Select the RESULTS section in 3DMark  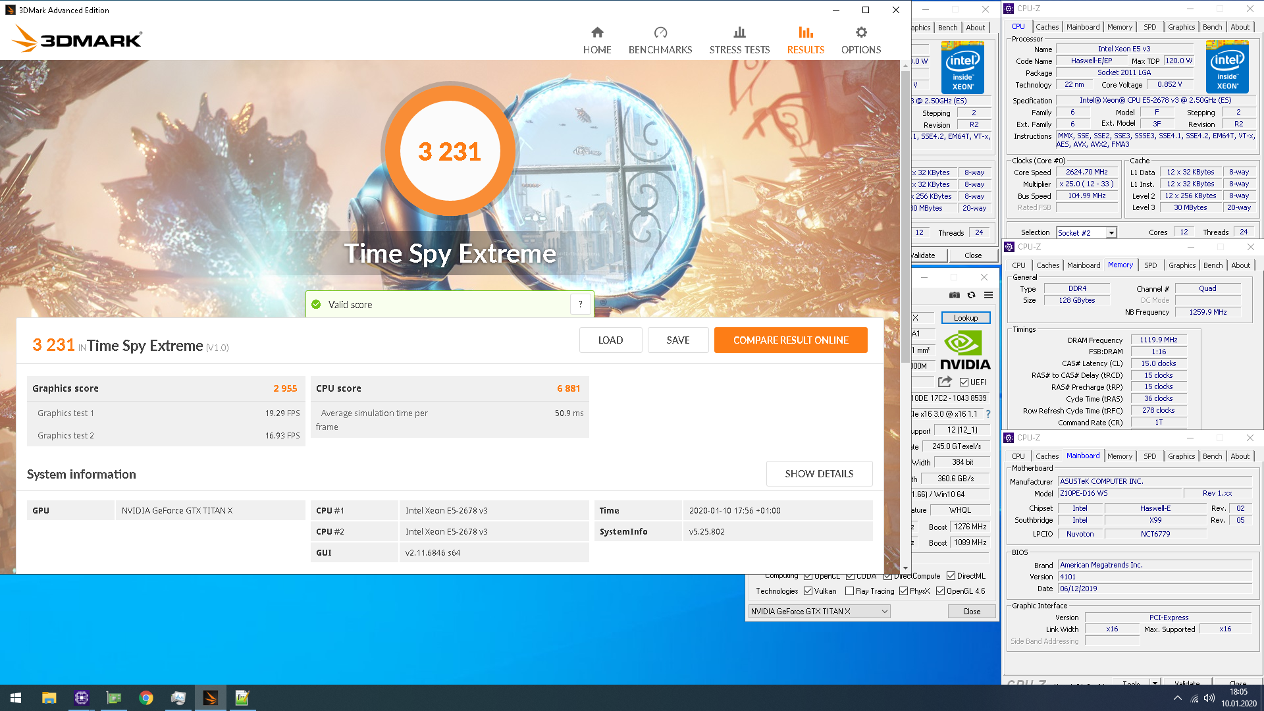point(806,40)
